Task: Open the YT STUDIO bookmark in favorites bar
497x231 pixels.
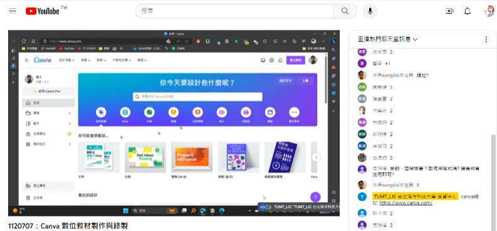Action: [x=87, y=49]
